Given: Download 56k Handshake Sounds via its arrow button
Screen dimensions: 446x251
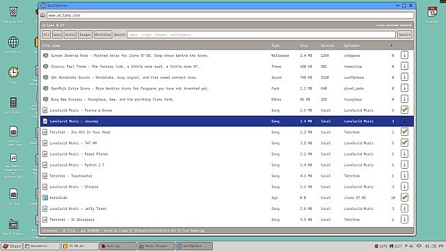Looking at the screenshot, I should [x=404, y=77].
